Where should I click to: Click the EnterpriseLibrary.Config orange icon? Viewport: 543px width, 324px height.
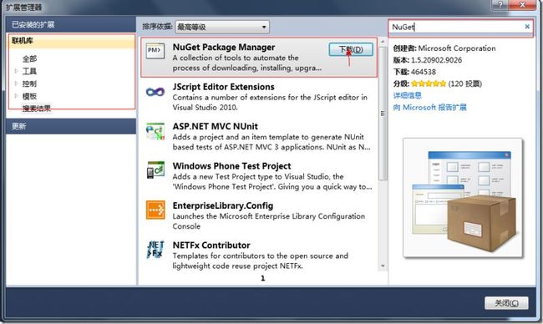155,210
